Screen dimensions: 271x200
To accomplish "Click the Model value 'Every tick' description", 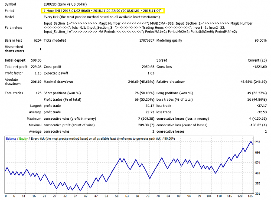I will click(101, 17).
